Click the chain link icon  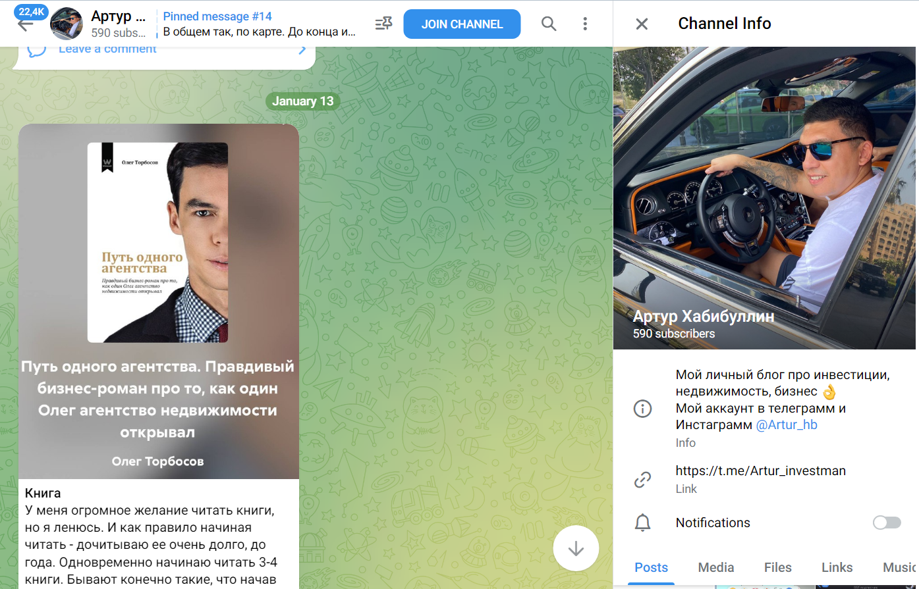[x=642, y=479]
